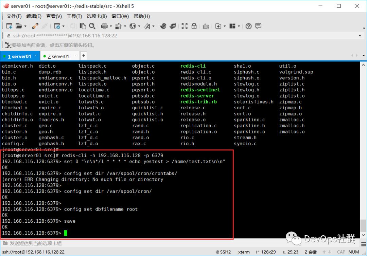The image size is (367, 256).
Task: Click the toolbar overflow arrow
Action: click(x=364, y=28)
